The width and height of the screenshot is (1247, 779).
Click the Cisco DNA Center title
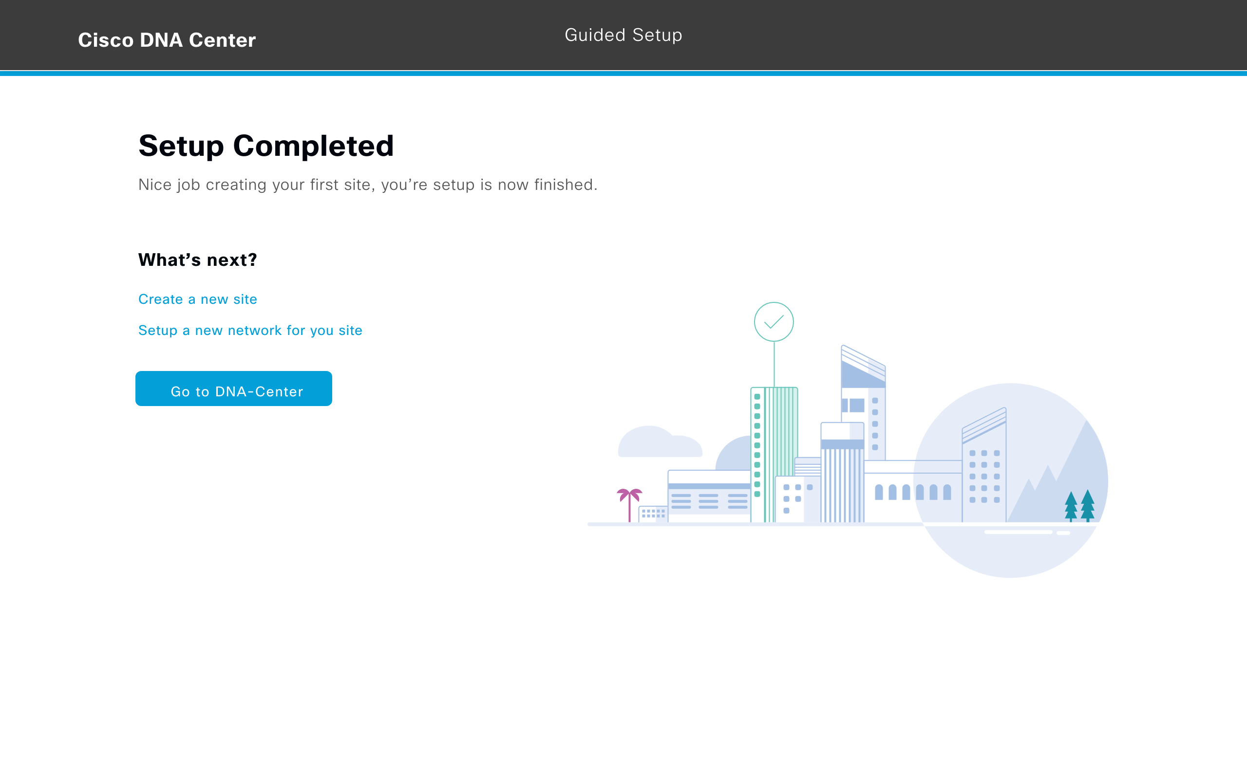click(x=167, y=40)
